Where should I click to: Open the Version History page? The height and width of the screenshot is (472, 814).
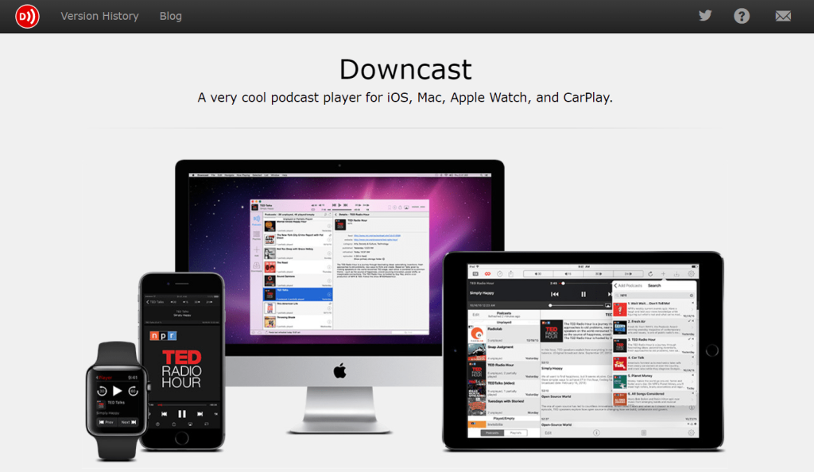(x=99, y=16)
